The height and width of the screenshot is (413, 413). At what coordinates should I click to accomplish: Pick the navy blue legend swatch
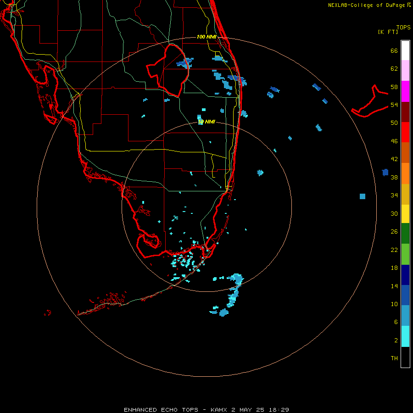pos(405,275)
